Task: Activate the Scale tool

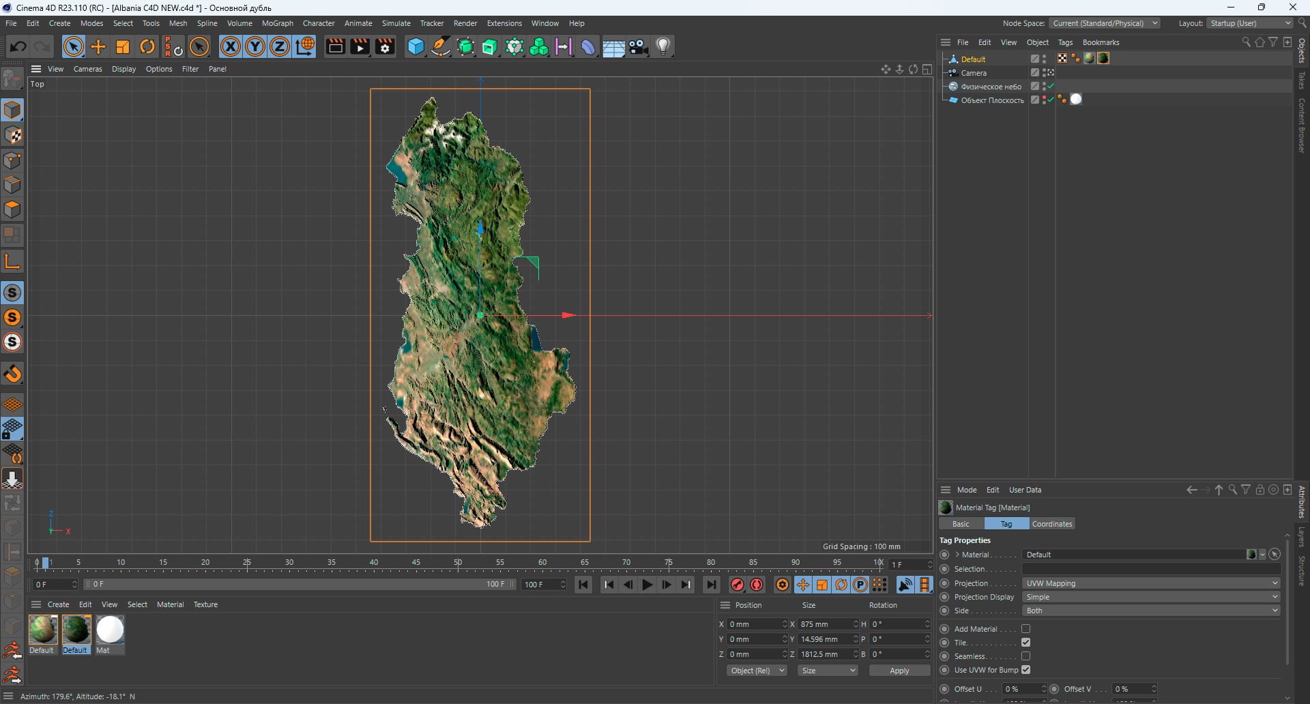Action: (x=123, y=46)
